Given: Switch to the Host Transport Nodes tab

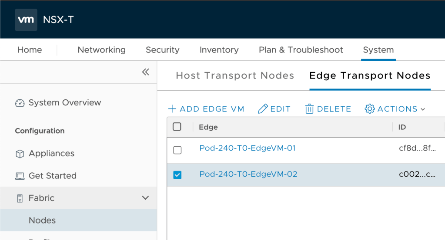Looking at the screenshot, I should (x=235, y=76).
